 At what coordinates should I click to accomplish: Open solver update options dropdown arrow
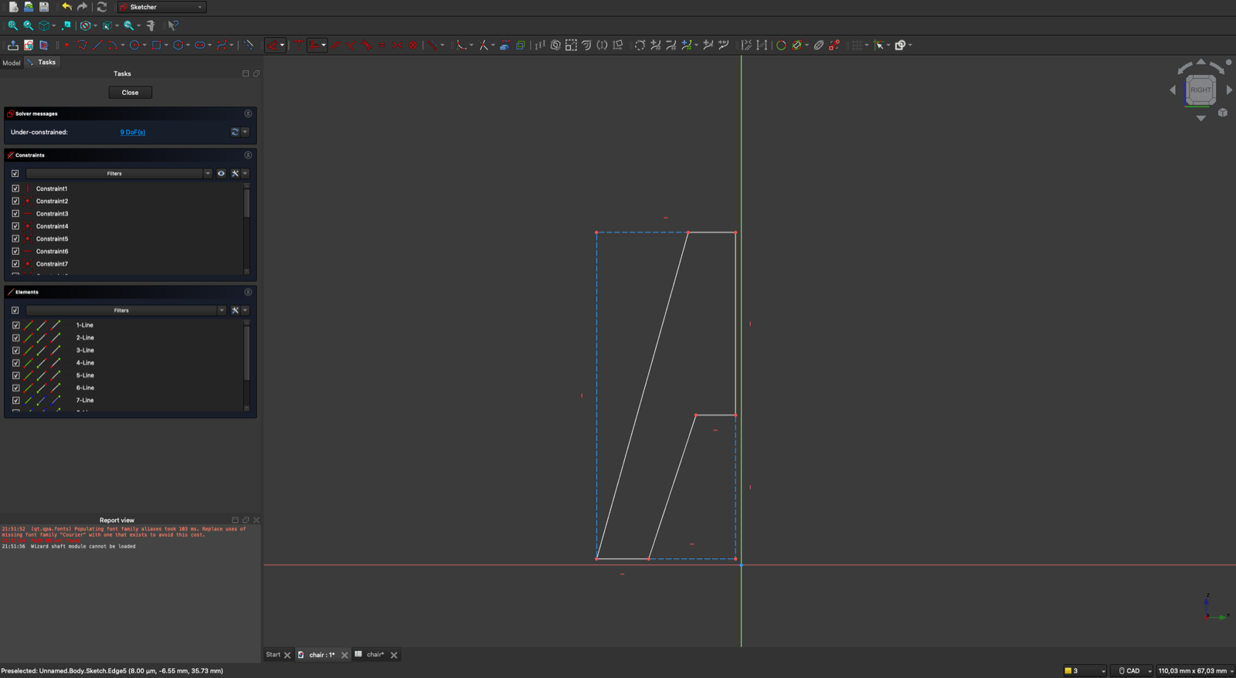tap(245, 132)
